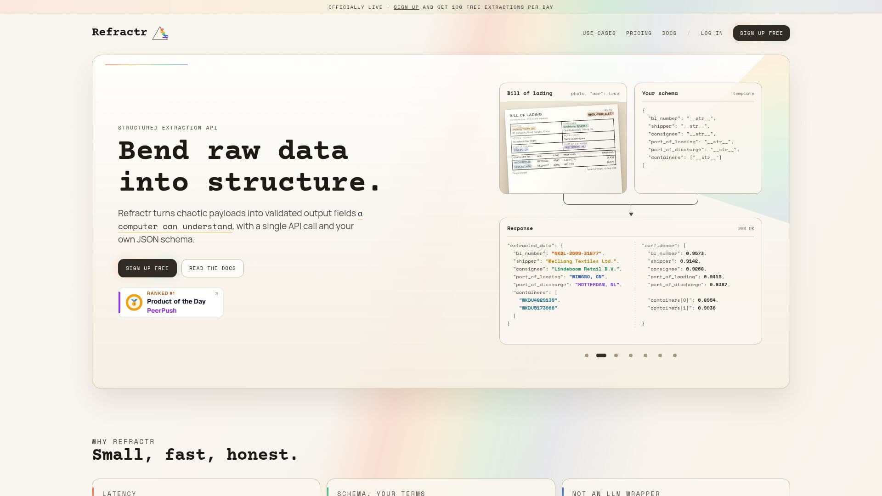Open the Use Cases menu item
882x496 pixels.
pyautogui.click(x=599, y=33)
